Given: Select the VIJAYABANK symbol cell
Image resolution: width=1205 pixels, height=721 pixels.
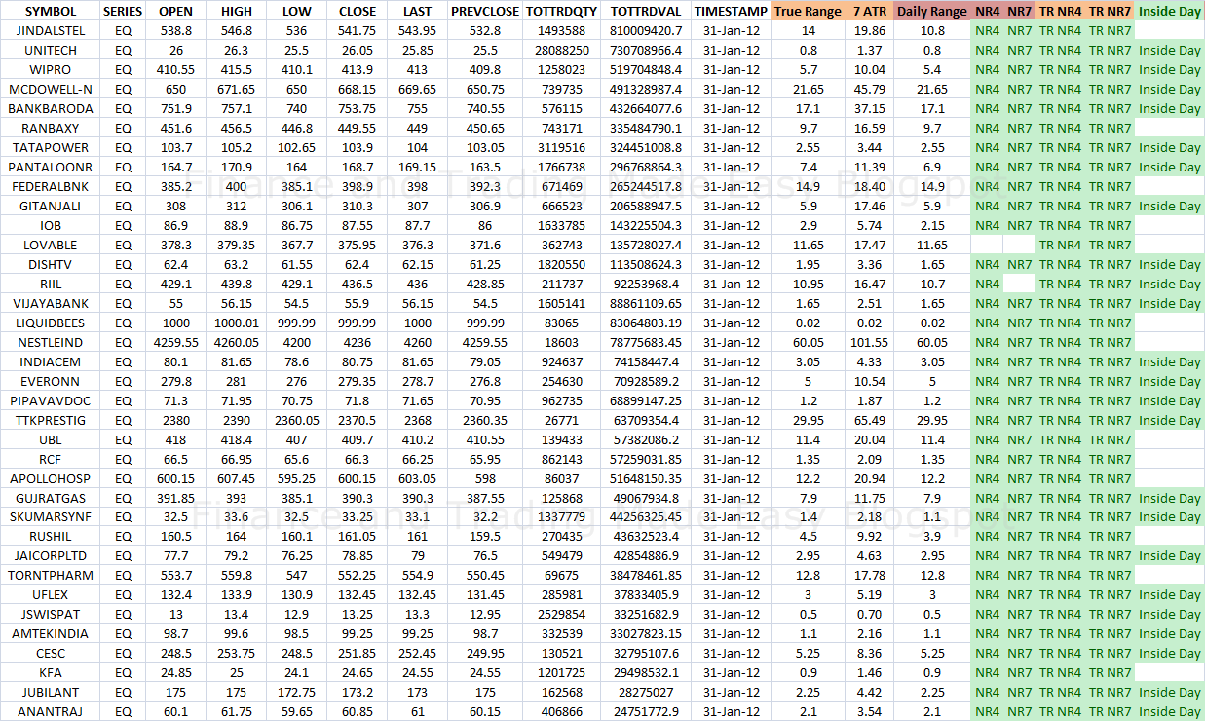Looking at the screenshot, I should click(x=51, y=304).
